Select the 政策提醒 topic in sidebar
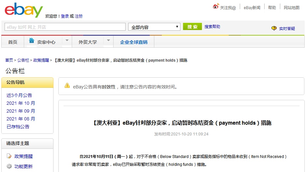 [23, 156]
